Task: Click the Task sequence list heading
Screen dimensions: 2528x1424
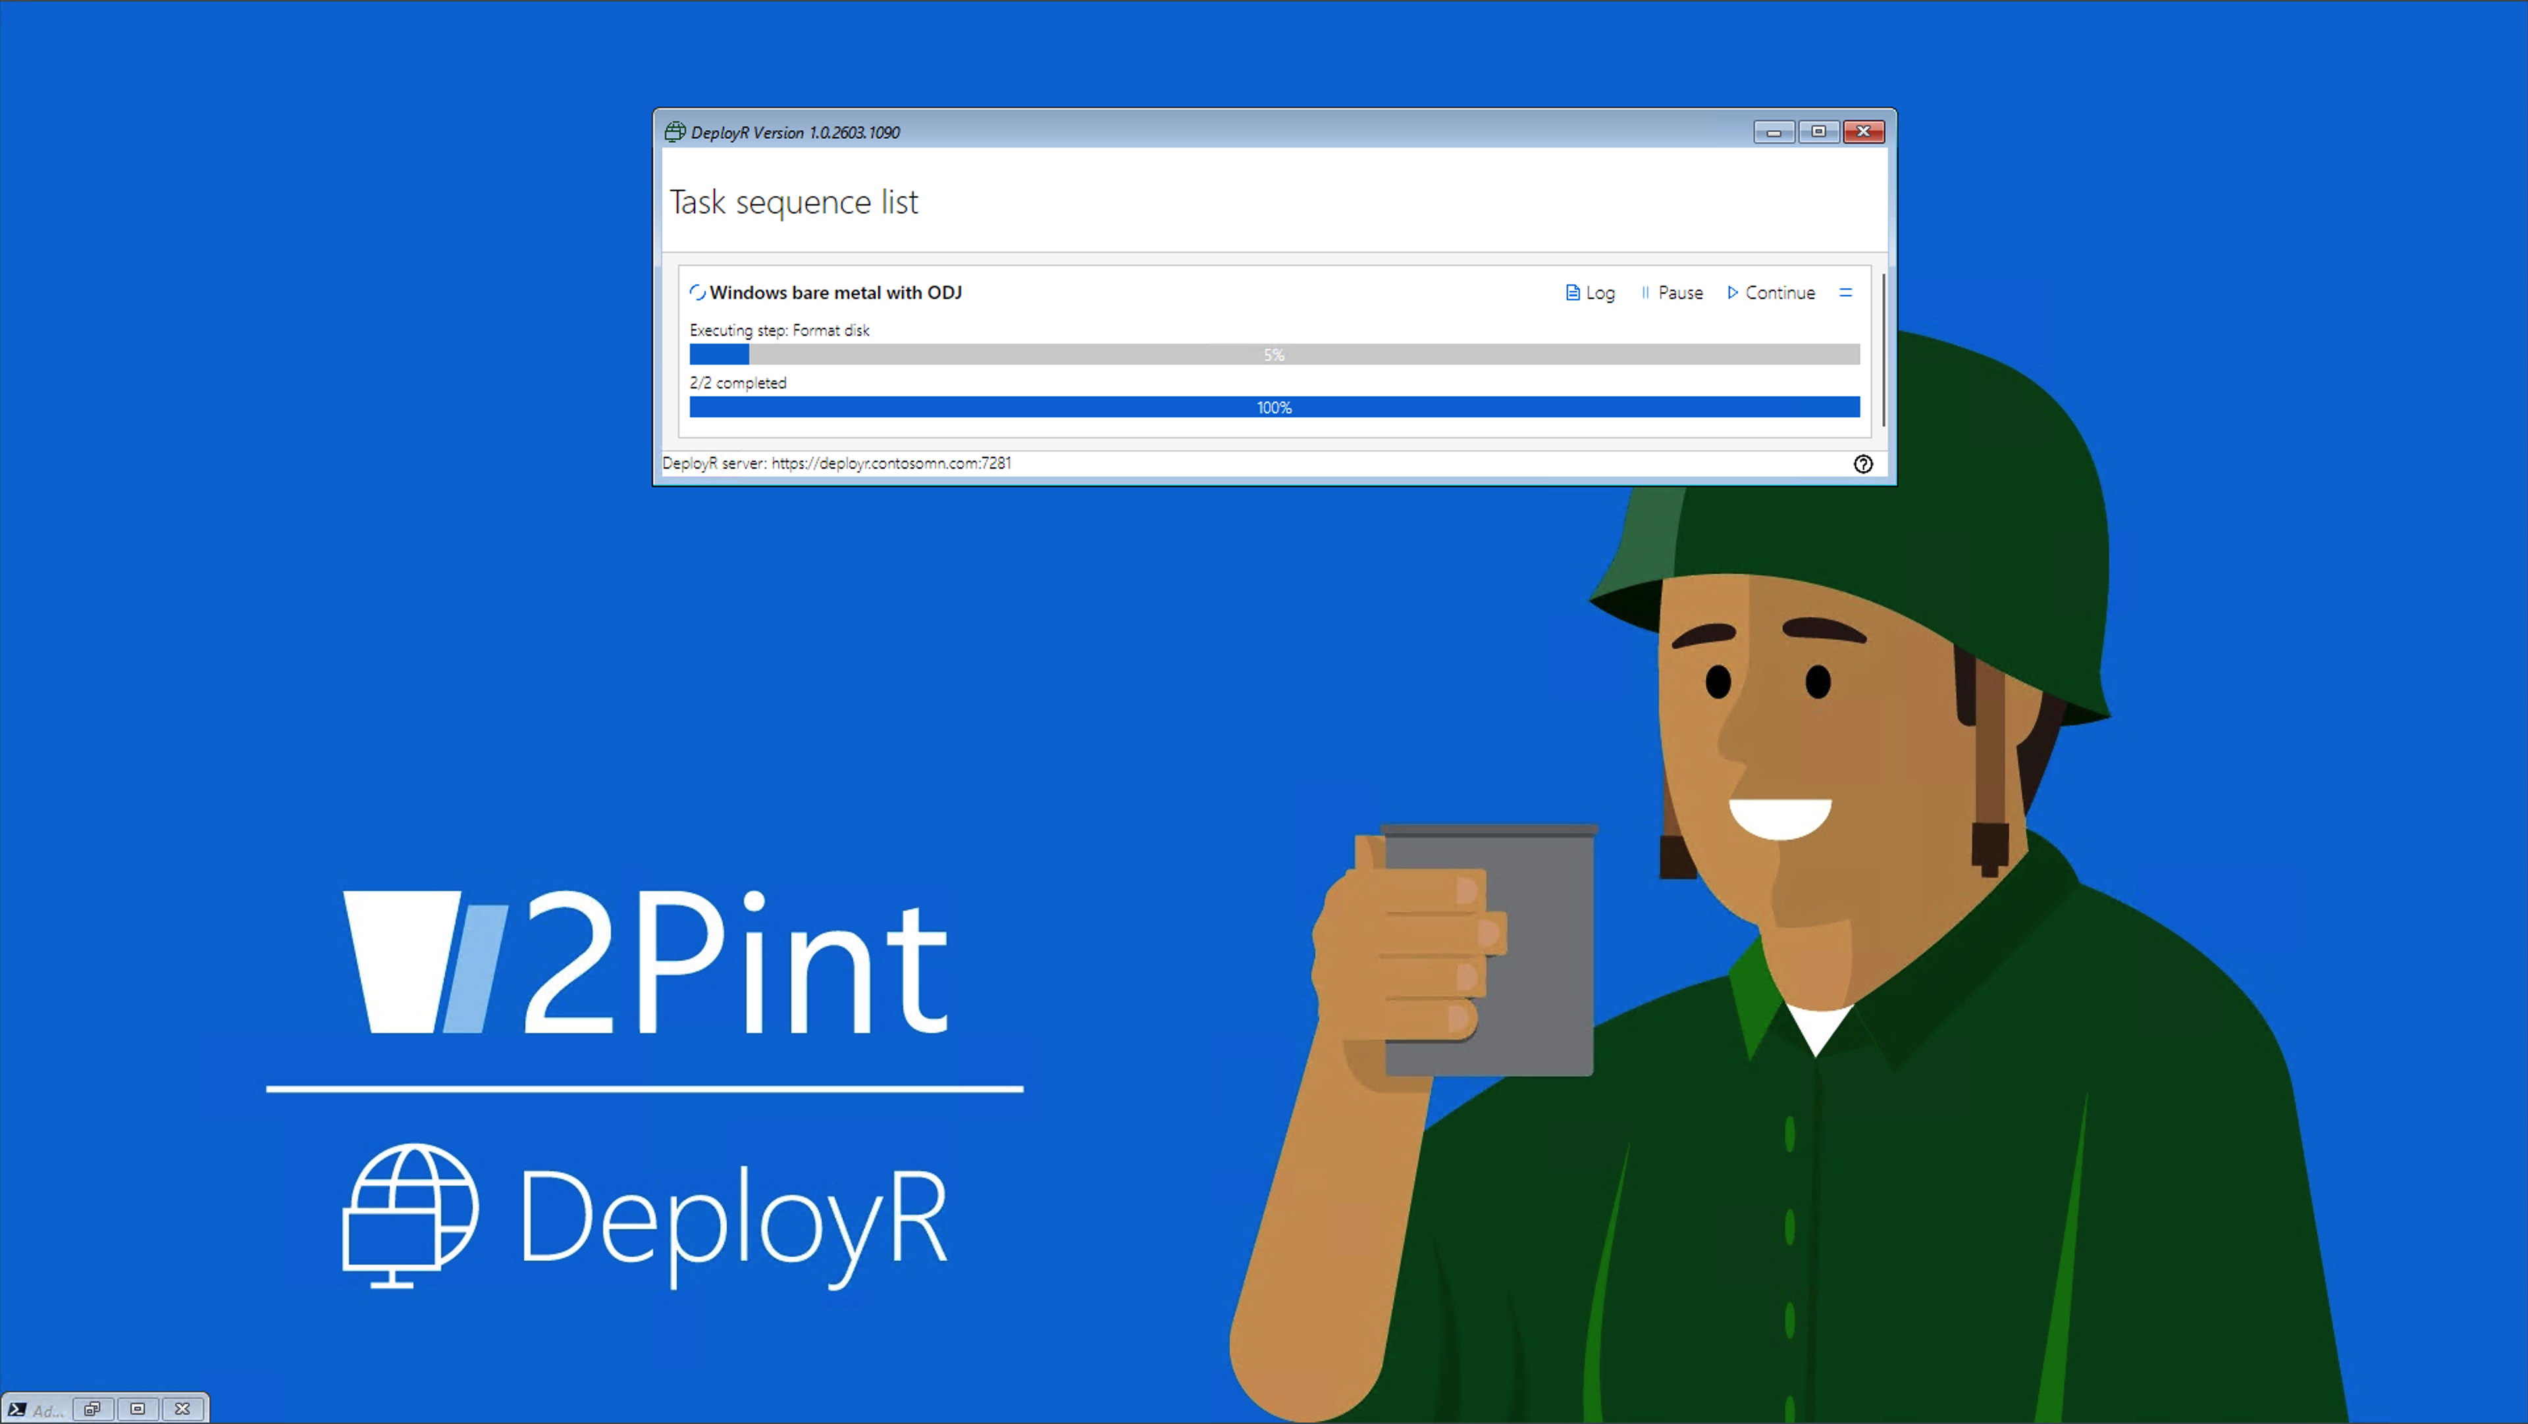Action: 793,202
